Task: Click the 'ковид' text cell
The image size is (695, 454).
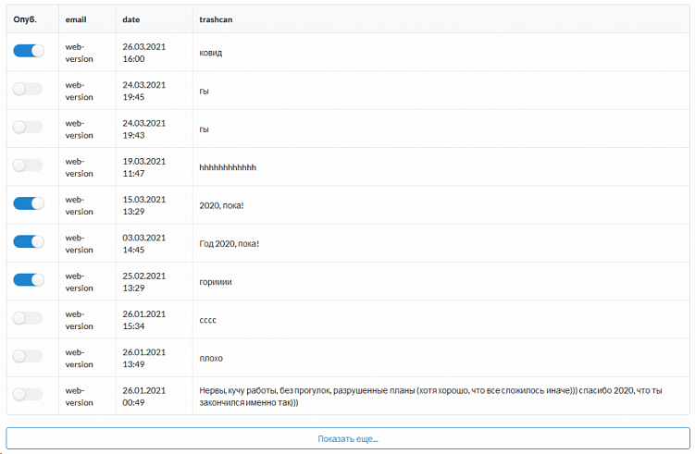Action: tap(211, 53)
